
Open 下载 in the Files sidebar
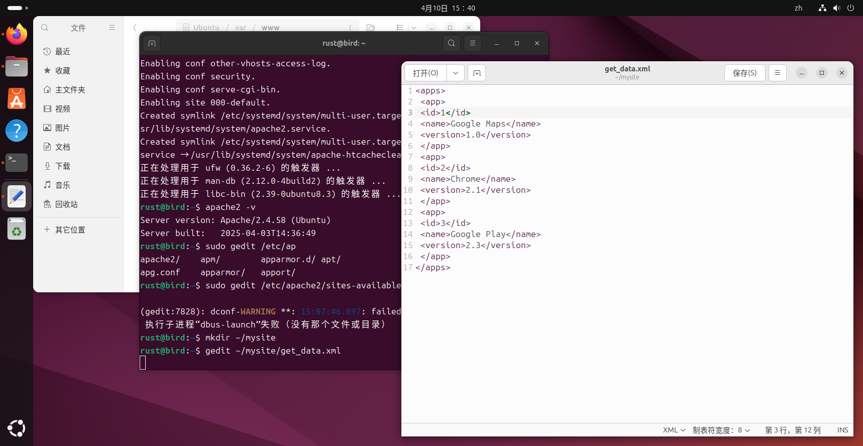[x=79, y=166]
